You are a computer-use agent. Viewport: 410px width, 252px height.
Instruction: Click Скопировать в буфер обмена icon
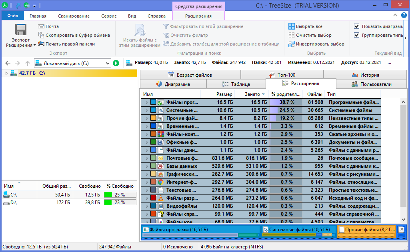[x=41, y=35]
